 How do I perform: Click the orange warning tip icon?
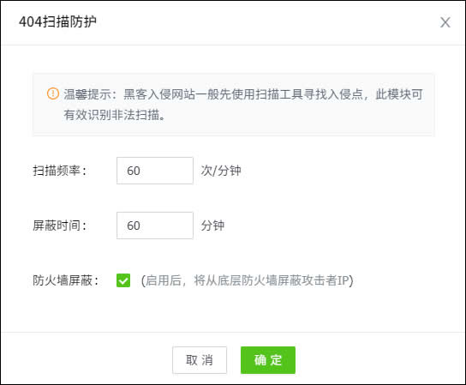pos(53,93)
